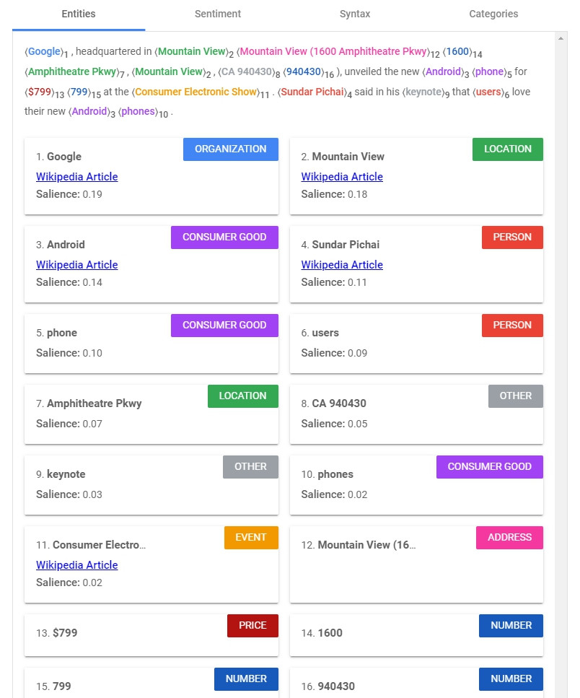Click the LOCATION badge on Mountain View card
Screen dimensions: 580x698
[x=508, y=149]
